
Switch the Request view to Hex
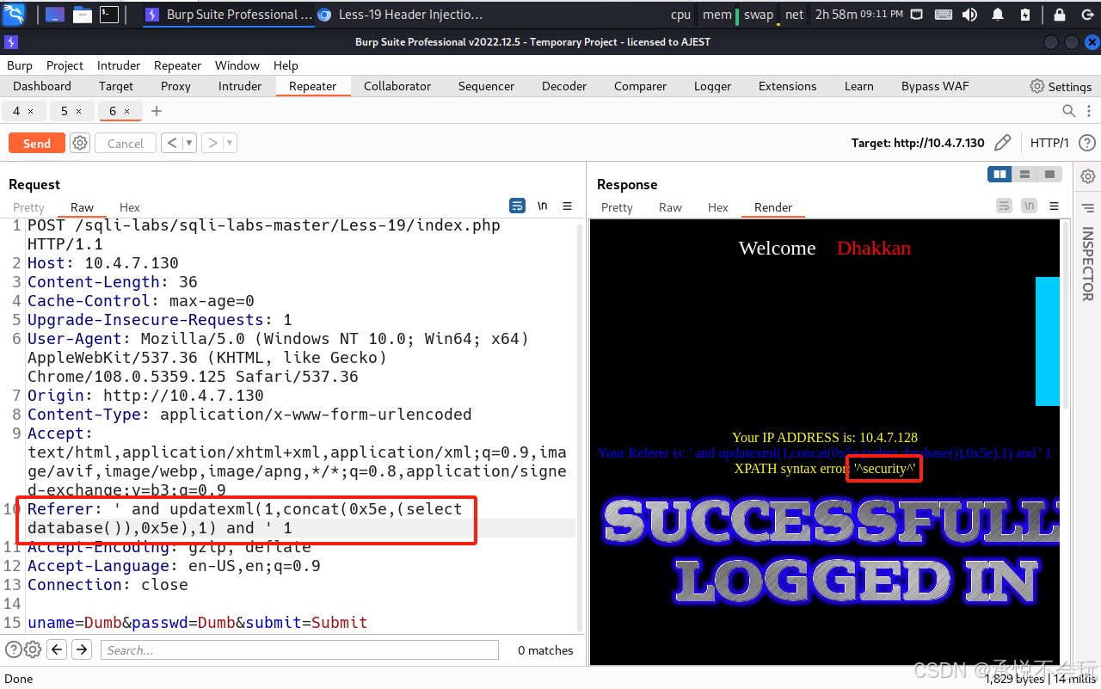coord(130,207)
